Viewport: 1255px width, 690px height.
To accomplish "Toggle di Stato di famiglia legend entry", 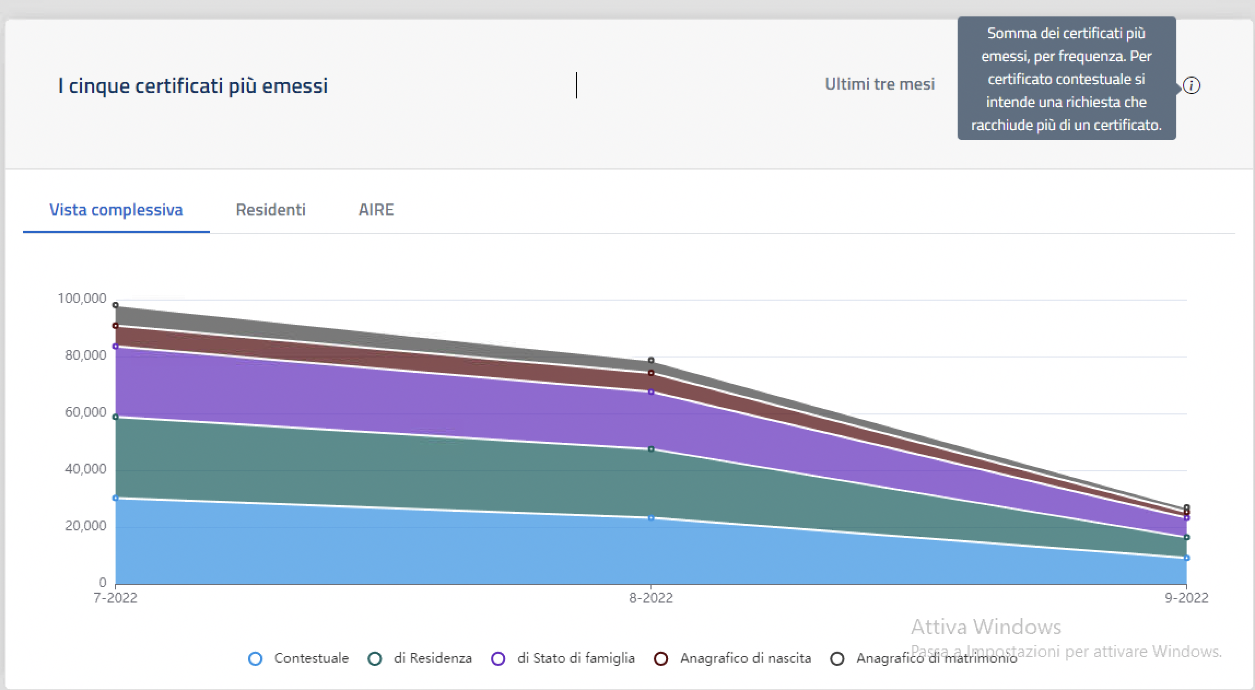I will pos(576,658).
